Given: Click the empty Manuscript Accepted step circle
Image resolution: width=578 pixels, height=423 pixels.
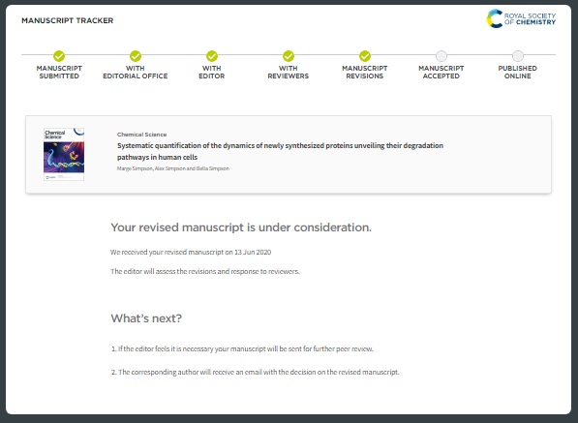Looking at the screenshot, I should coord(441,56).
